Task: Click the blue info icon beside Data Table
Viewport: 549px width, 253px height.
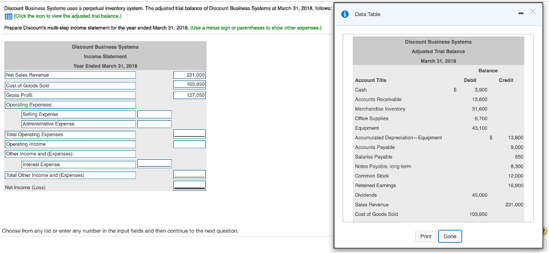Action: (x=345, y=14)
